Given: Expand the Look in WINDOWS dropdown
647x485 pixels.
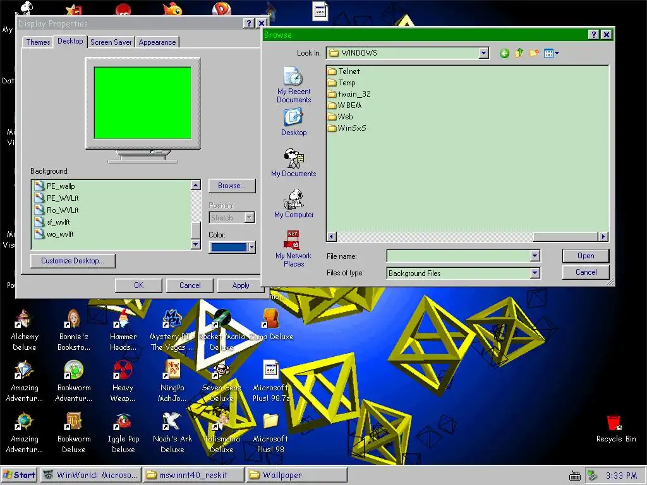Looking at the screenshot, I should click(483, 53).
